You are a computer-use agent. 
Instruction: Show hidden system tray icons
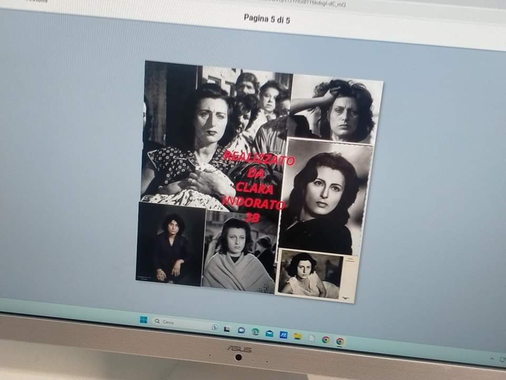tap(492, 359)
